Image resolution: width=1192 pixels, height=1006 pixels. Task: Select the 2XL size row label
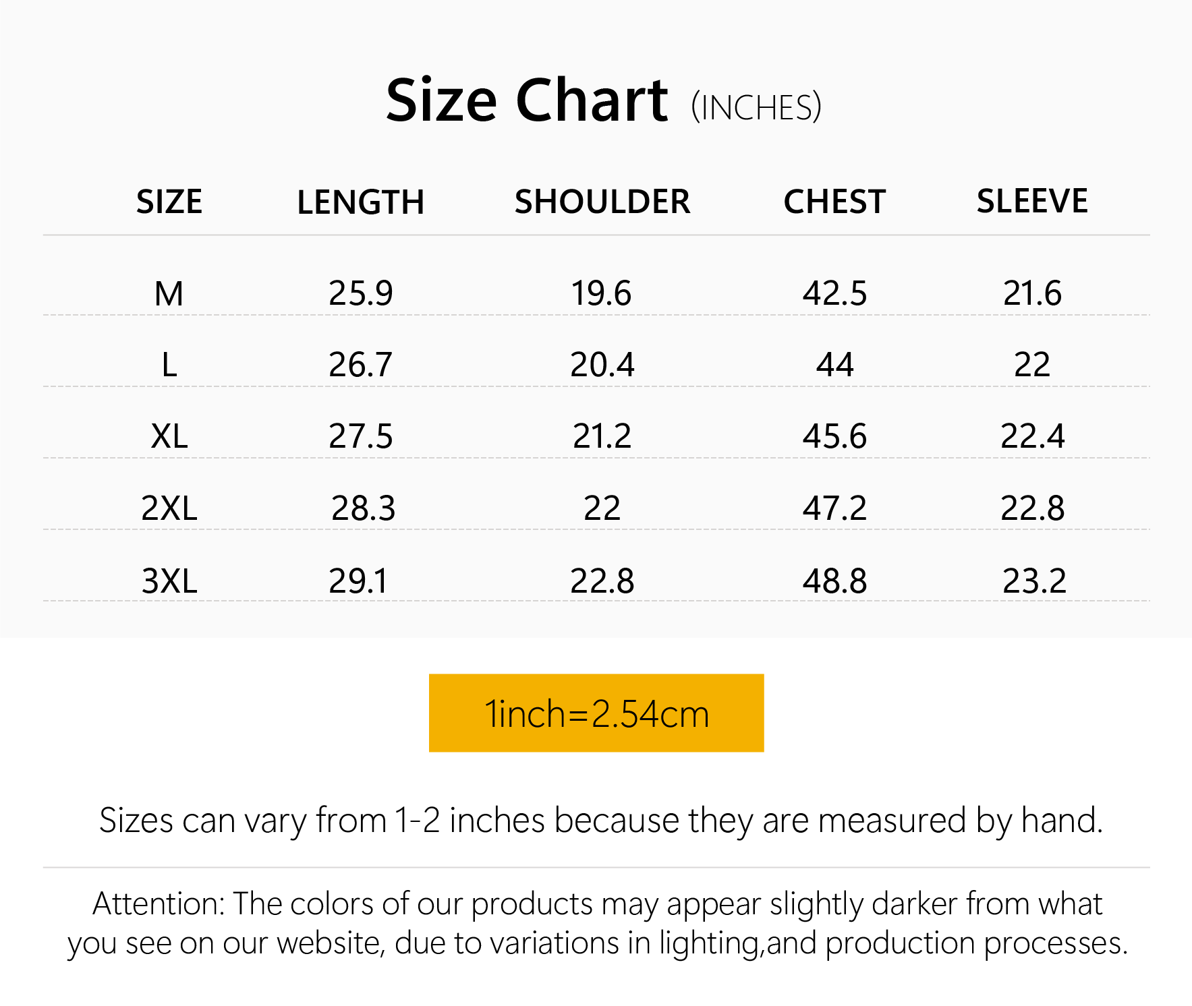coord(169,508)
